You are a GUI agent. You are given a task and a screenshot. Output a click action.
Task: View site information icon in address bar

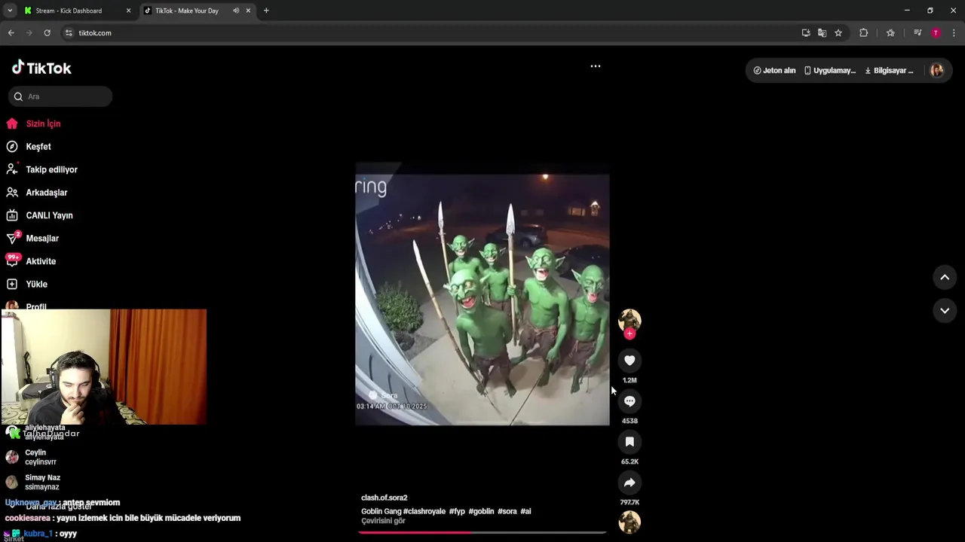(x=69, y=33)
